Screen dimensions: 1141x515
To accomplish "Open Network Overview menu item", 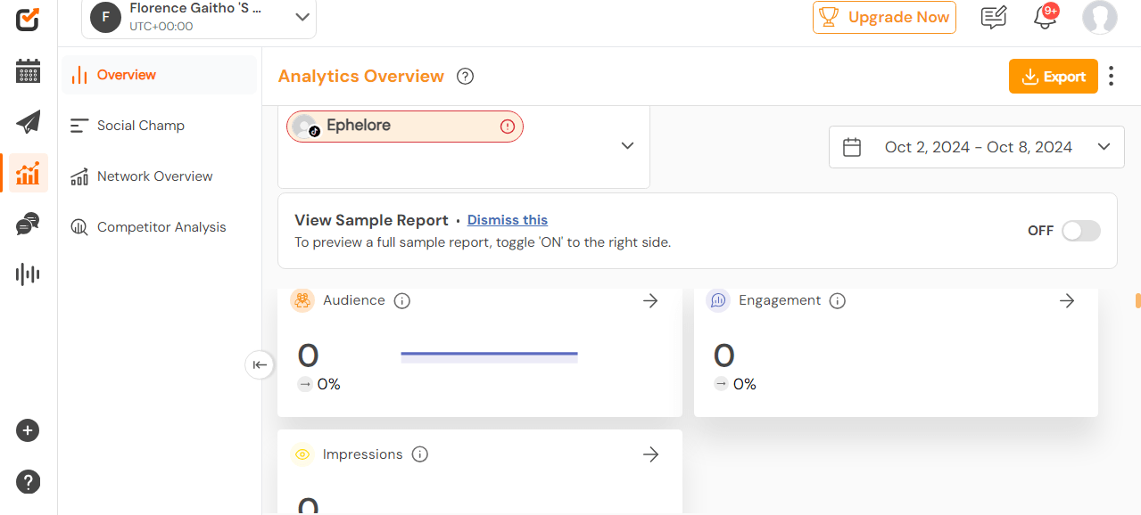I will coord(160,176).
